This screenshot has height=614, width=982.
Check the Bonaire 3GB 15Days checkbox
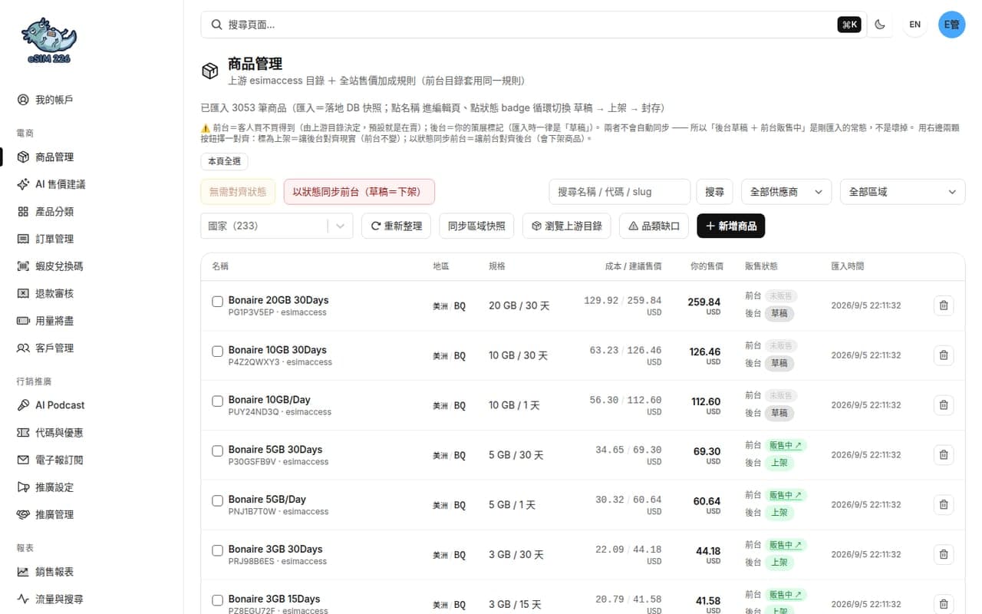pos(217,600)
